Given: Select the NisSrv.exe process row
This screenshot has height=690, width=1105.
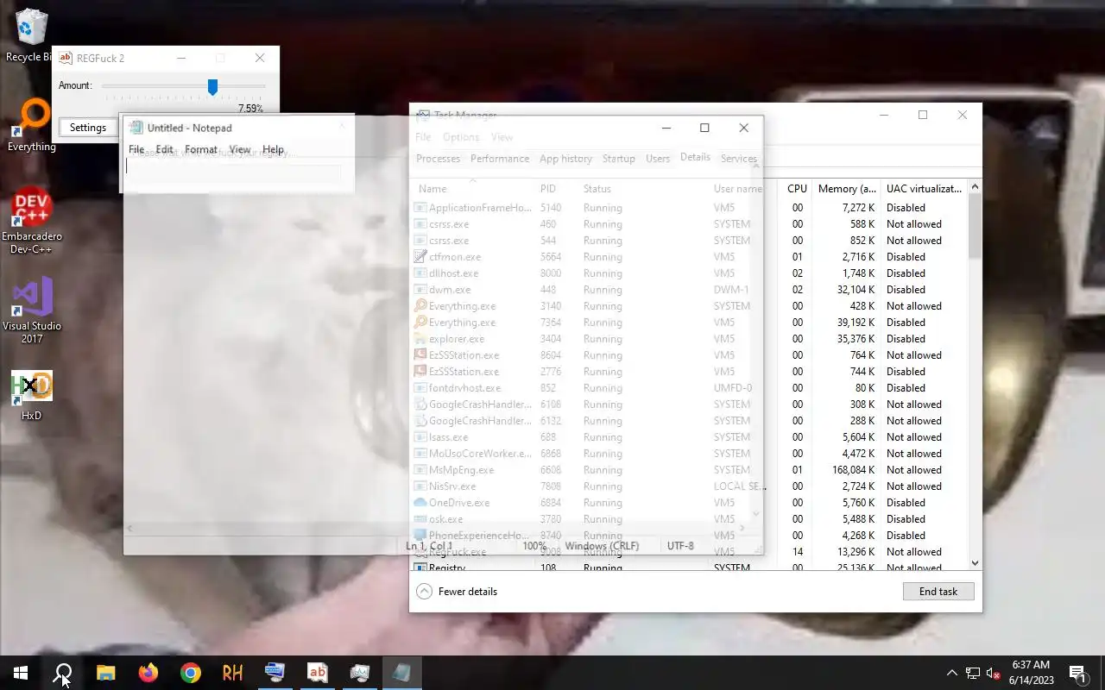Looking at the screenshot, I should pyautogui.click(x=689, y=486).
